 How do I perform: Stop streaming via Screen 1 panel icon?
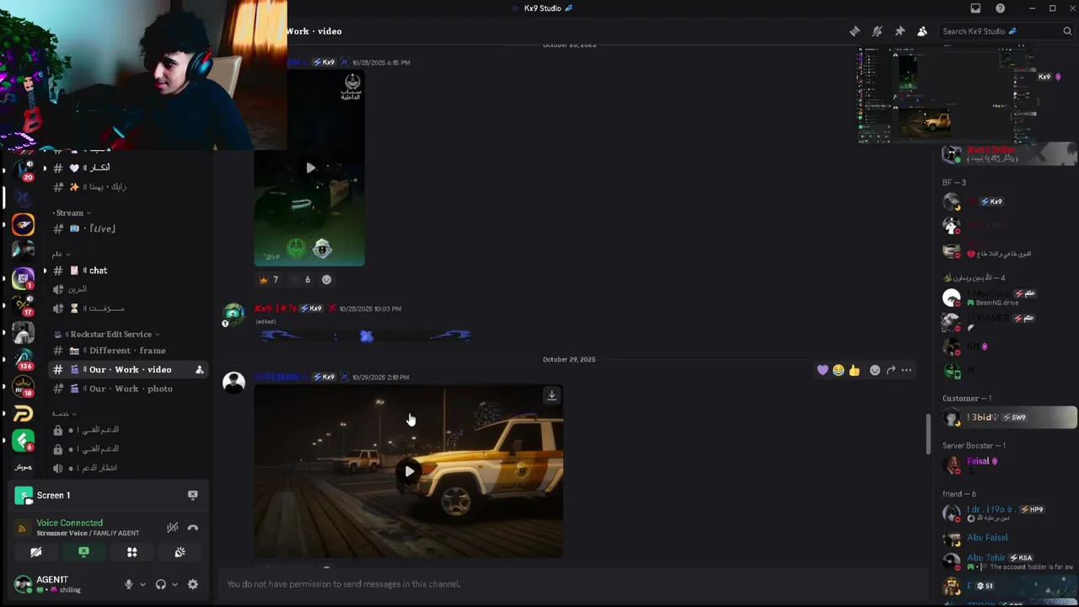pyautogui.click(x=192, y=495)
